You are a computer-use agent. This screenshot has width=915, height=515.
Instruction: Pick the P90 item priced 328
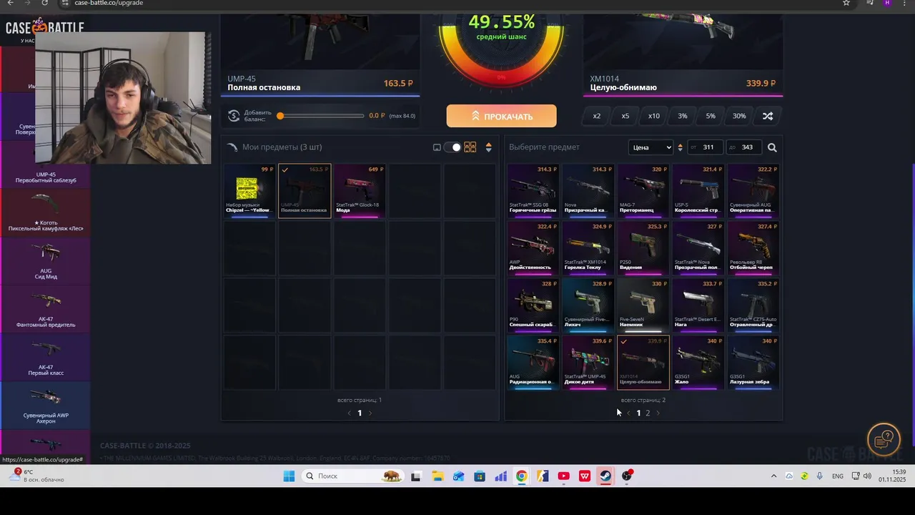pos(533,305)
